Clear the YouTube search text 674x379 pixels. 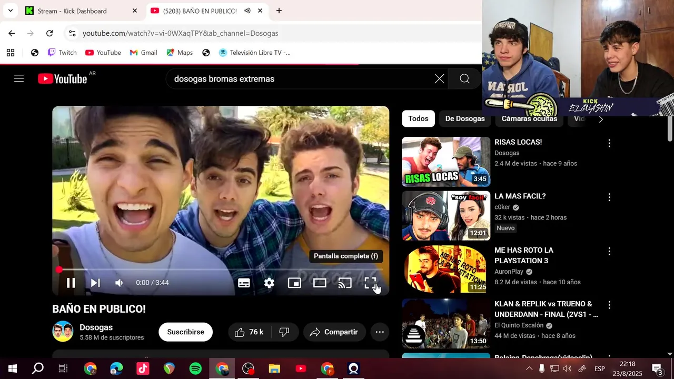coord(439,79)
